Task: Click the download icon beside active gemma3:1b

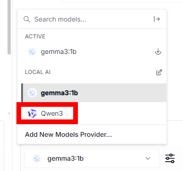Action: coord(158,52)
